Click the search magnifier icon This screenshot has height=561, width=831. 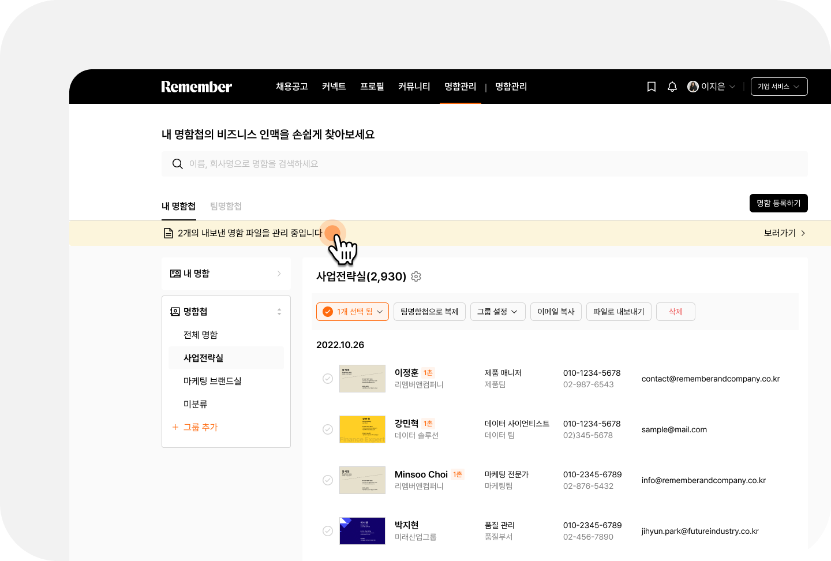[x=178, y=164]
